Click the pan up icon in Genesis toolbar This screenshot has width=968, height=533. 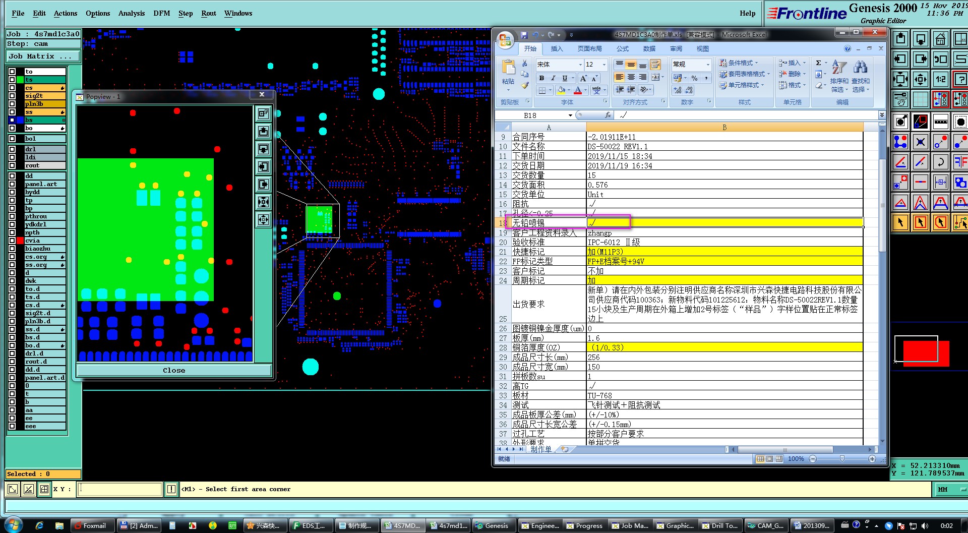coord(900,39)
